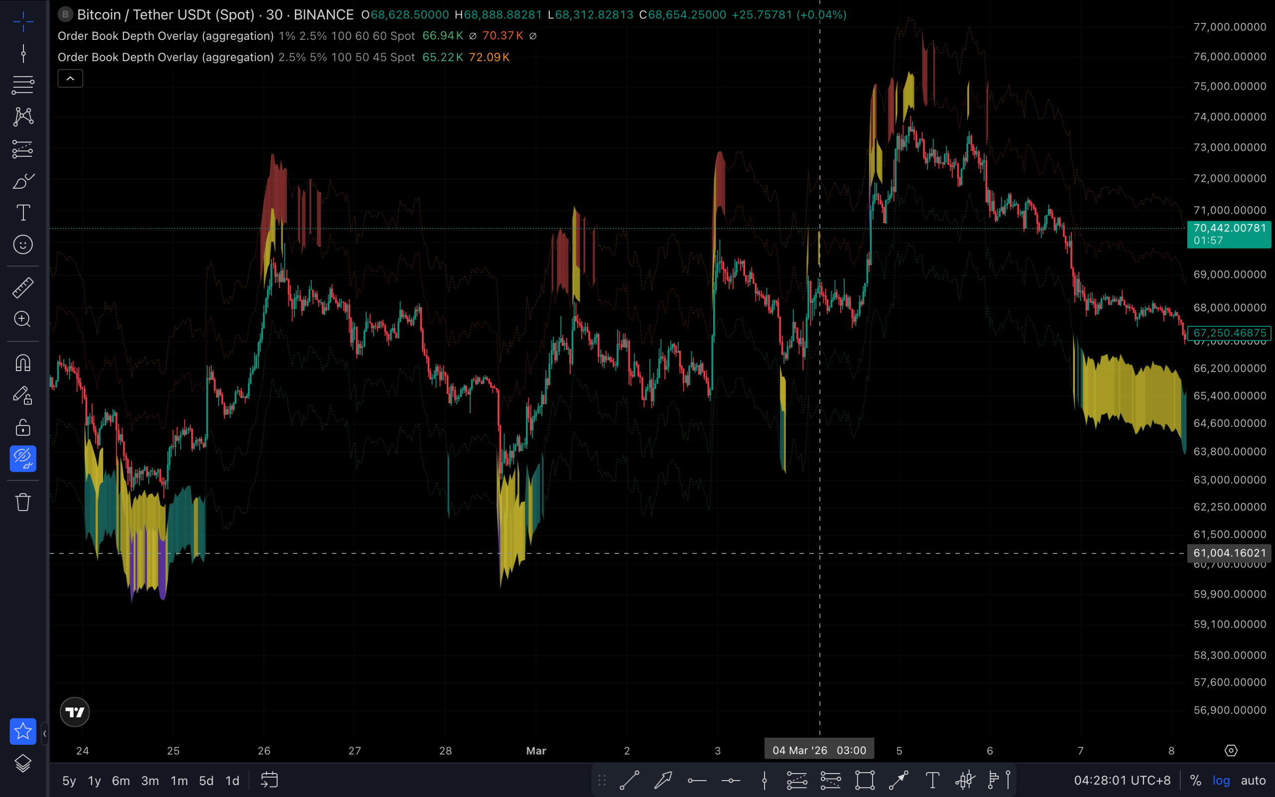Click the Zoom In tool
Image resolution: width=1275 pixels, height=797 pixels.
(22, 319)
